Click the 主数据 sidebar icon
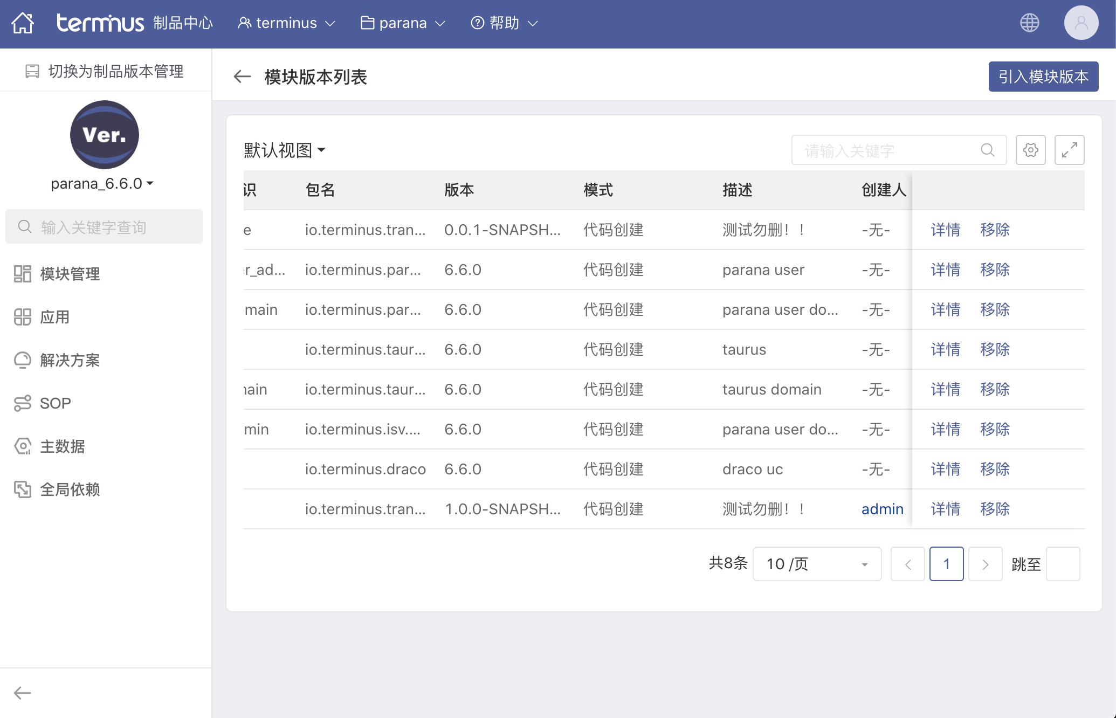 tap(22, 446)
